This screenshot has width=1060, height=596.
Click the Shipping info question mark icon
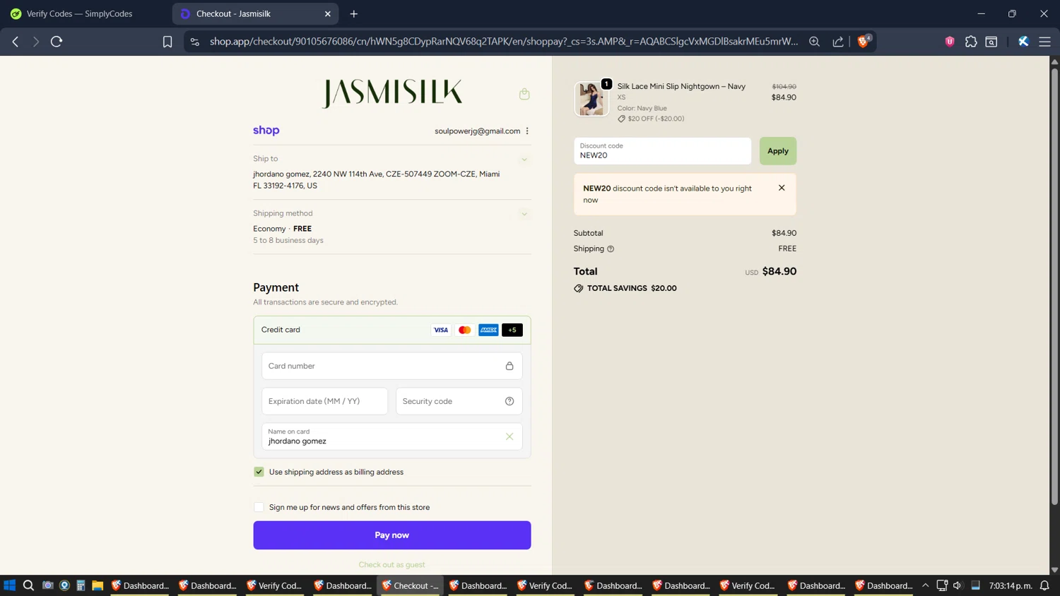[x=611, y=249]
